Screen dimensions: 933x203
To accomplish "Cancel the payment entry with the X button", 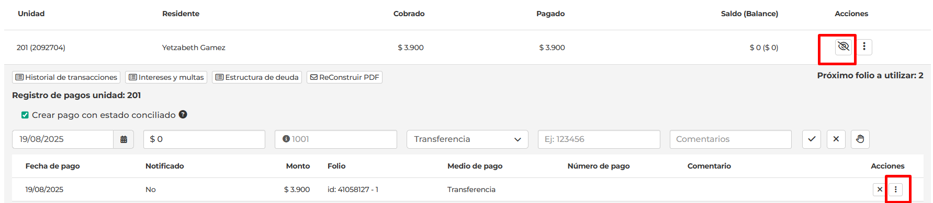I will (x=836, y=139).
